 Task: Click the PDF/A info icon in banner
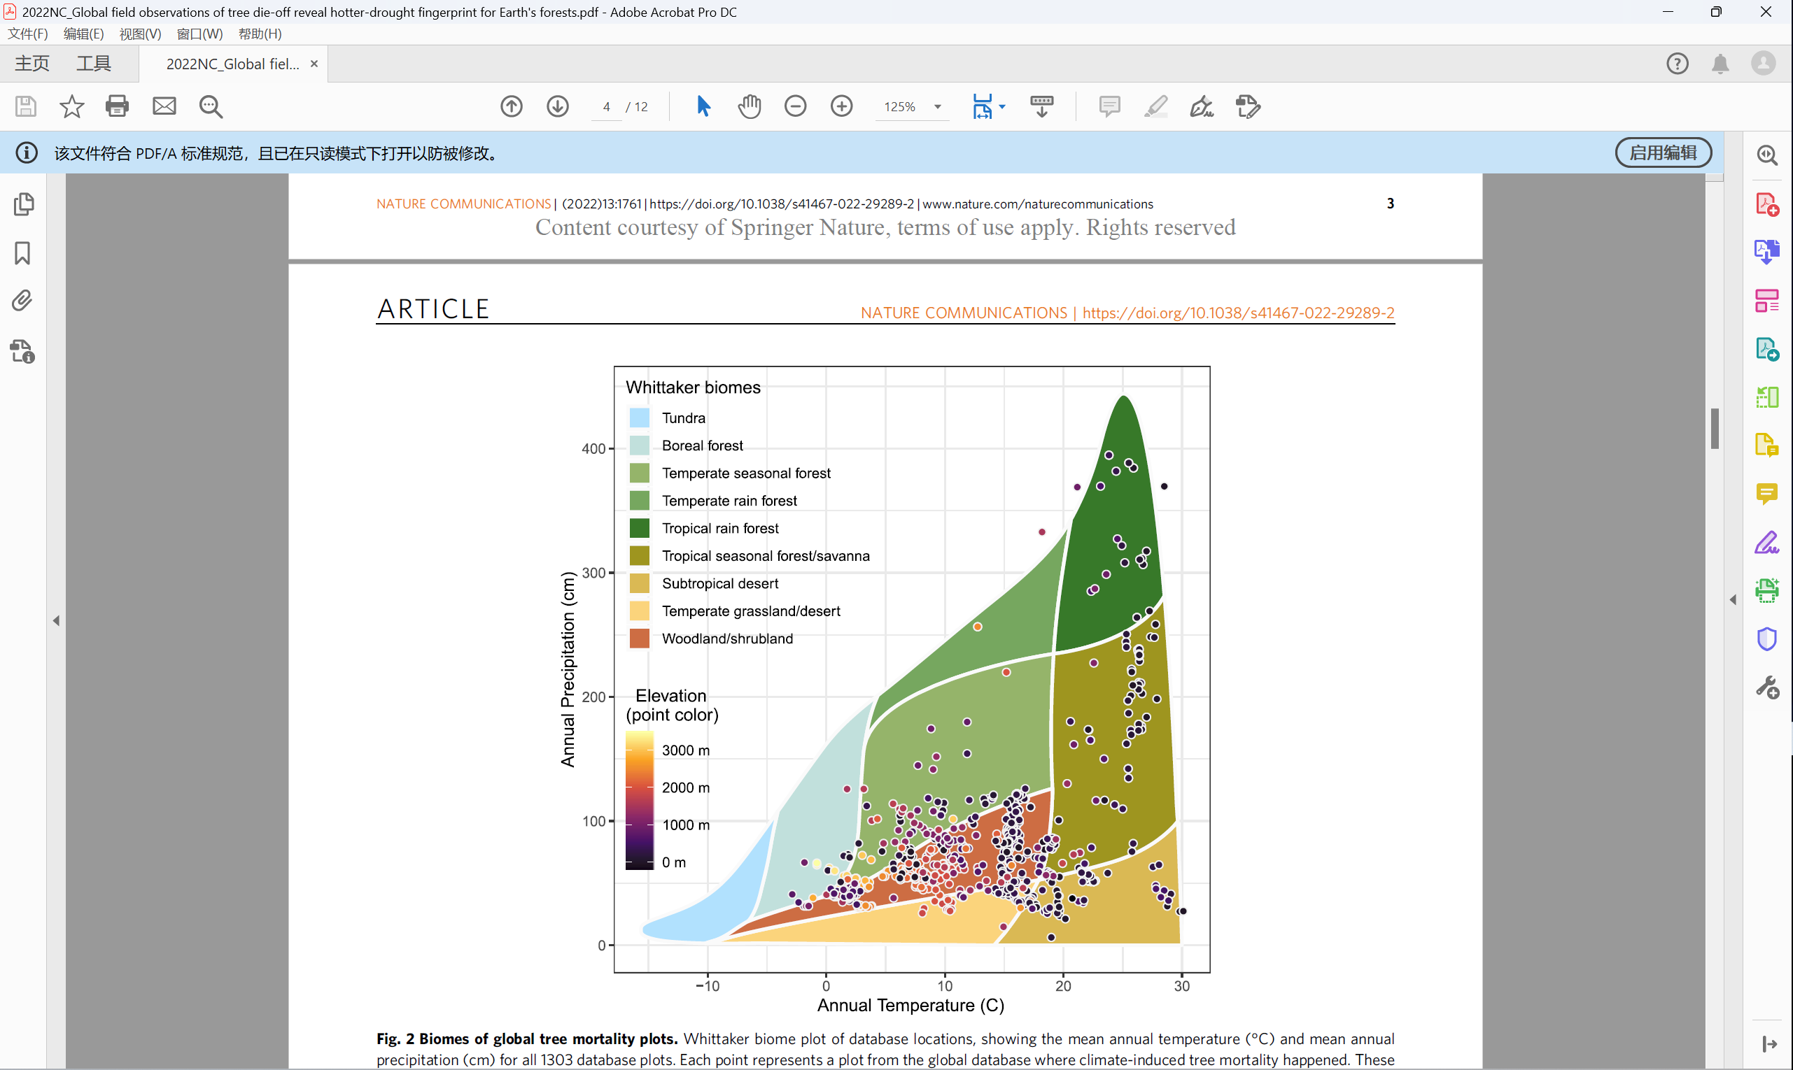[27, 153]
